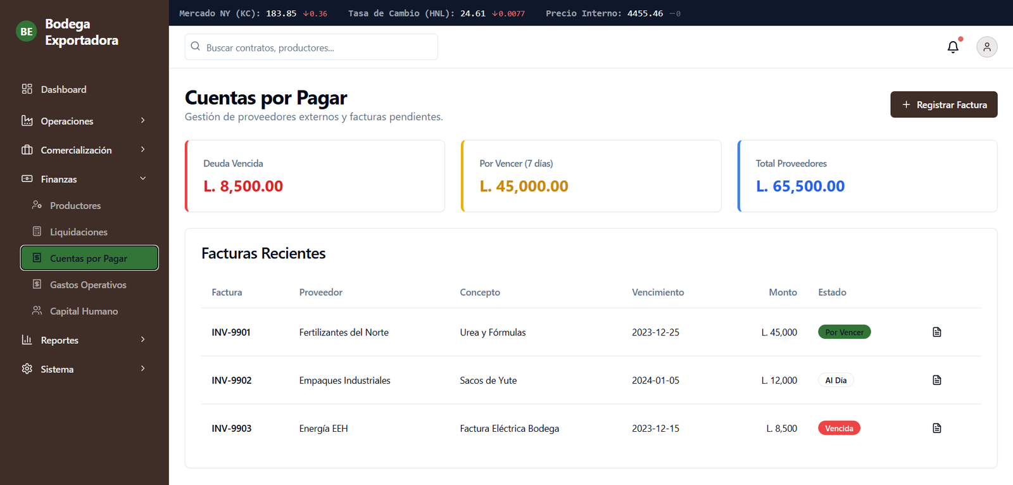Click Registrar Factura button
The width and height of the screenshot is (1013, 485).
tap(943, 104)
